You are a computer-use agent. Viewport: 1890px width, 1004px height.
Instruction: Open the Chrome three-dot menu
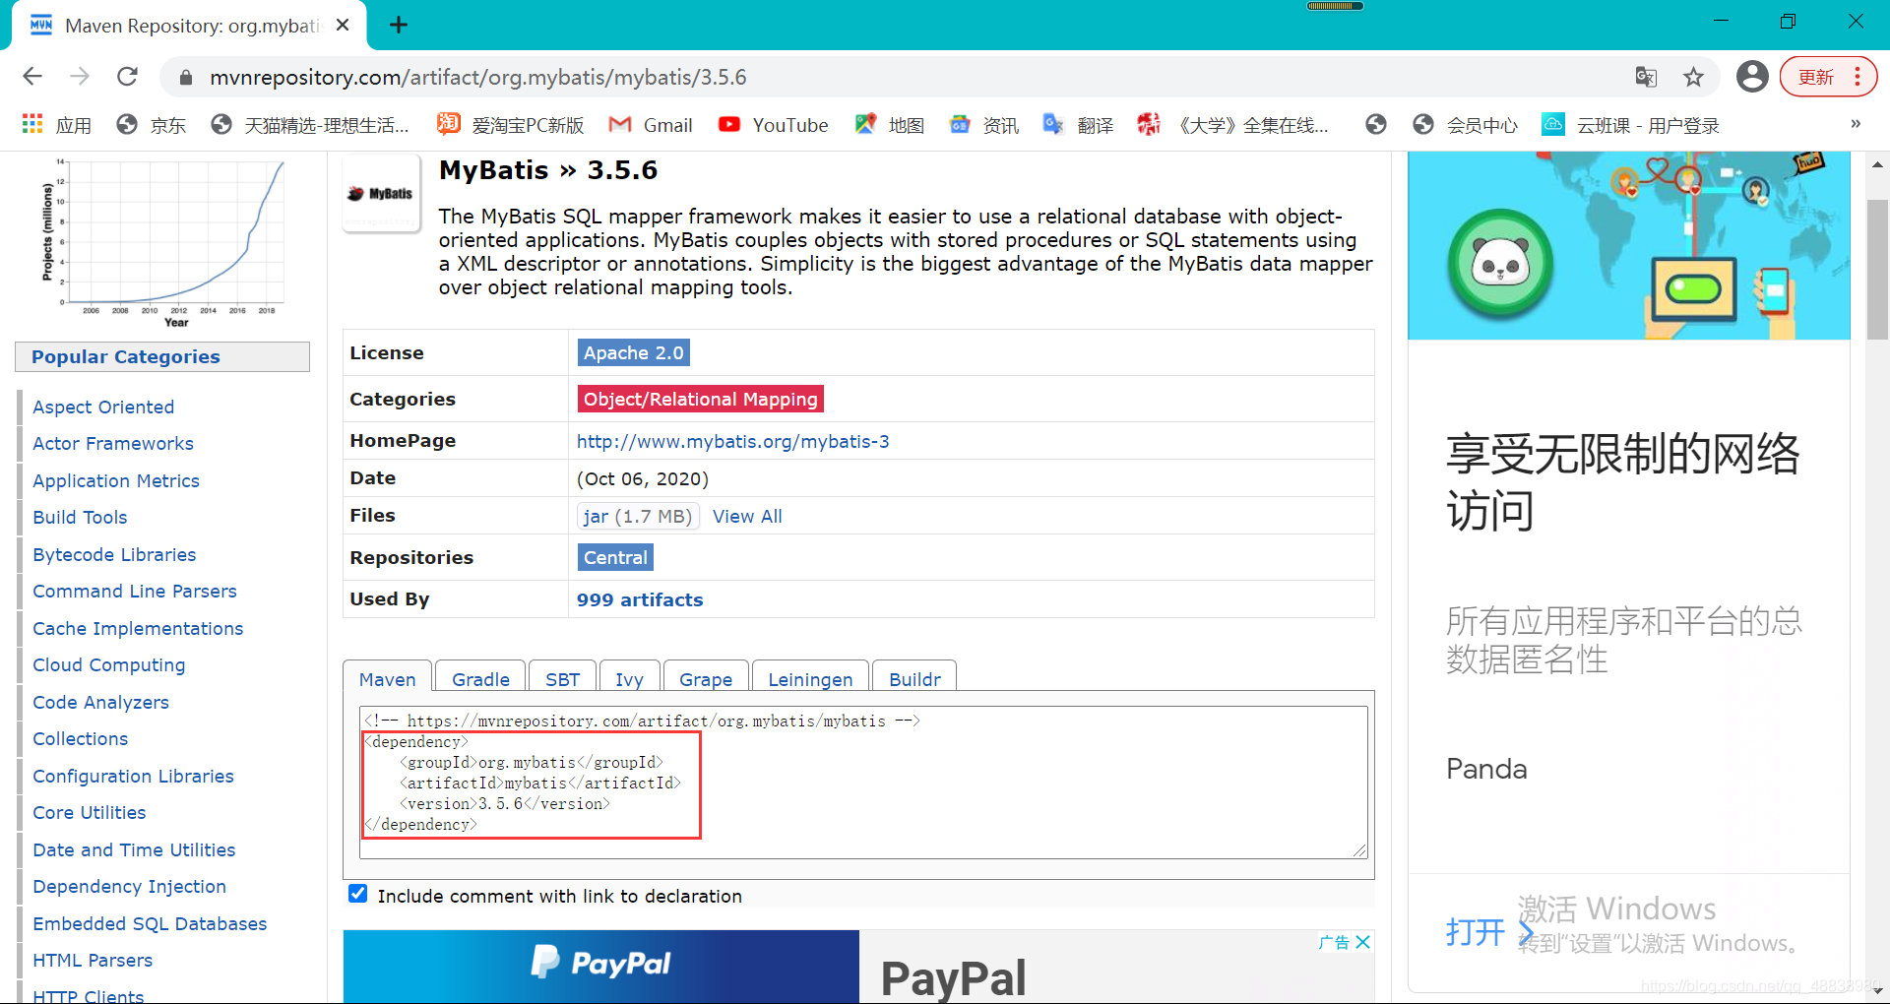(x=1858, y=77)
